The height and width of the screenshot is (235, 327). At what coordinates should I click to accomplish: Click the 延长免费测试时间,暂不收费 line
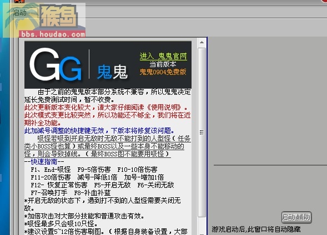point(69,100)
